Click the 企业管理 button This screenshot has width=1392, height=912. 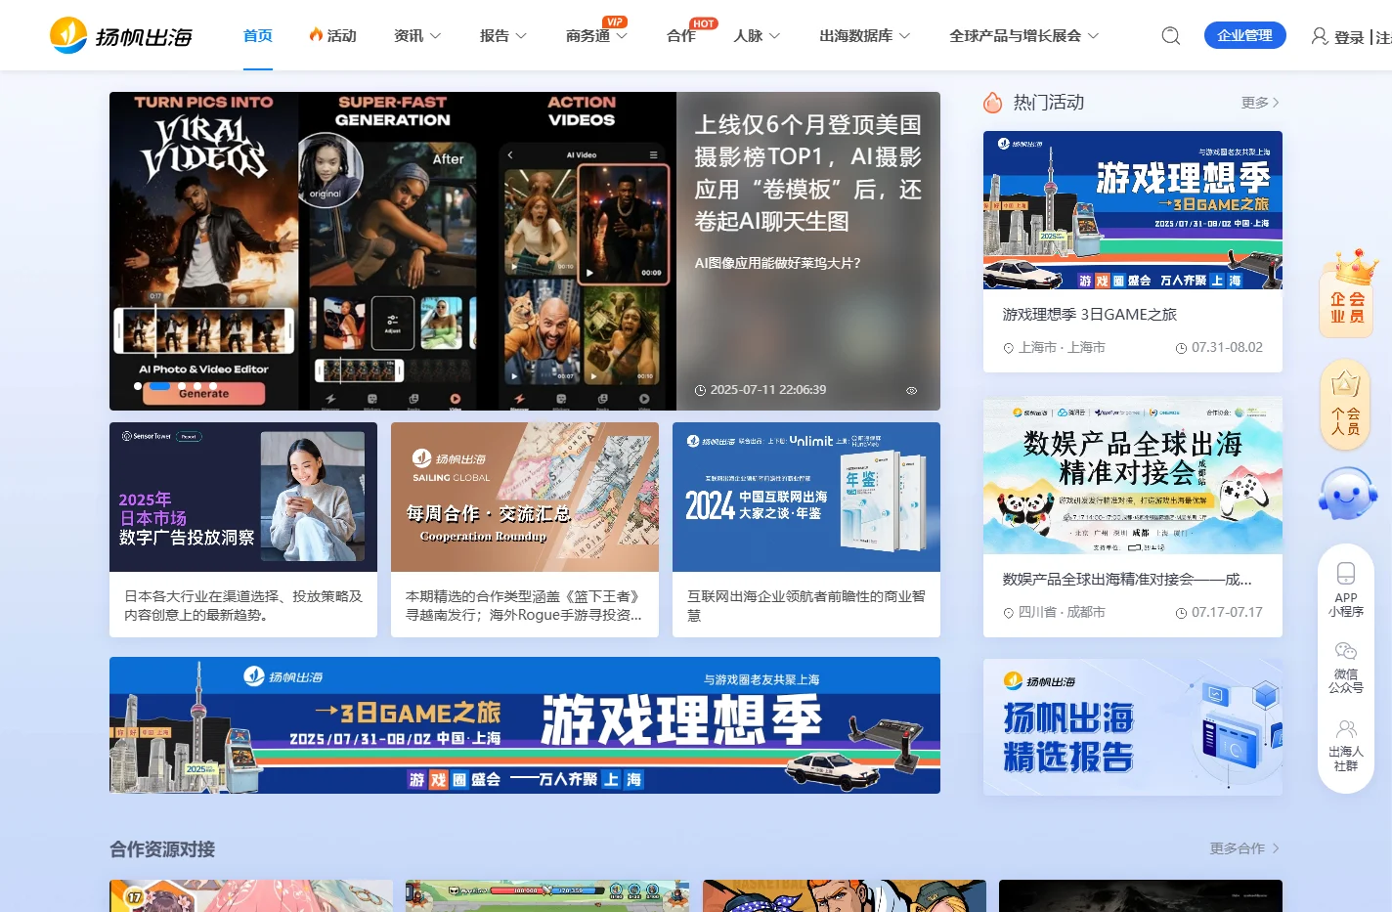click(x=1244, y=35)
